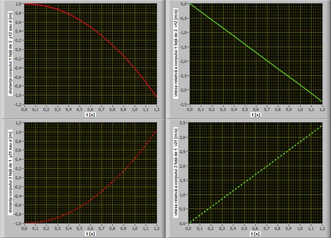Click the 0,0 start value on y21 time axis
The height and width of the screenshot is (238, 331).
pos(24,228)
